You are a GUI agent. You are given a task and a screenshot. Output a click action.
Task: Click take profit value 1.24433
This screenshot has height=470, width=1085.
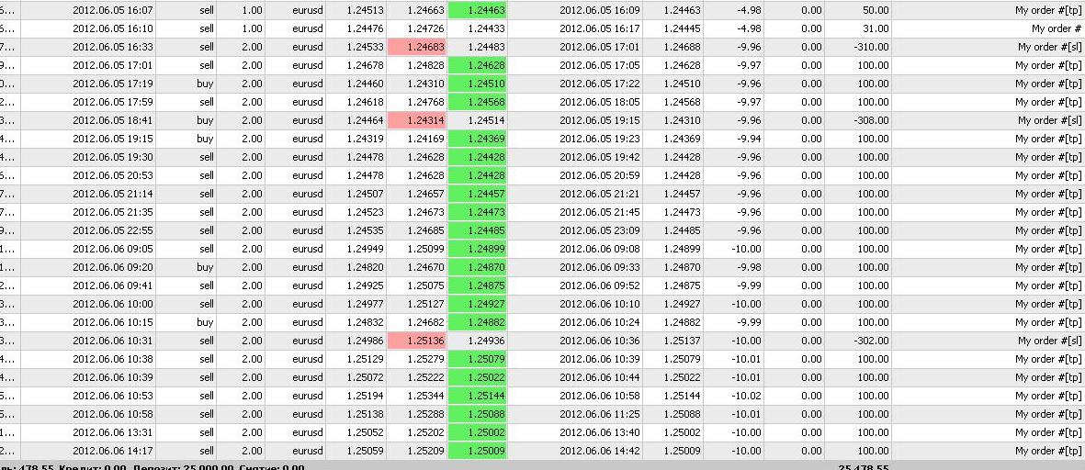coord(486,29)
